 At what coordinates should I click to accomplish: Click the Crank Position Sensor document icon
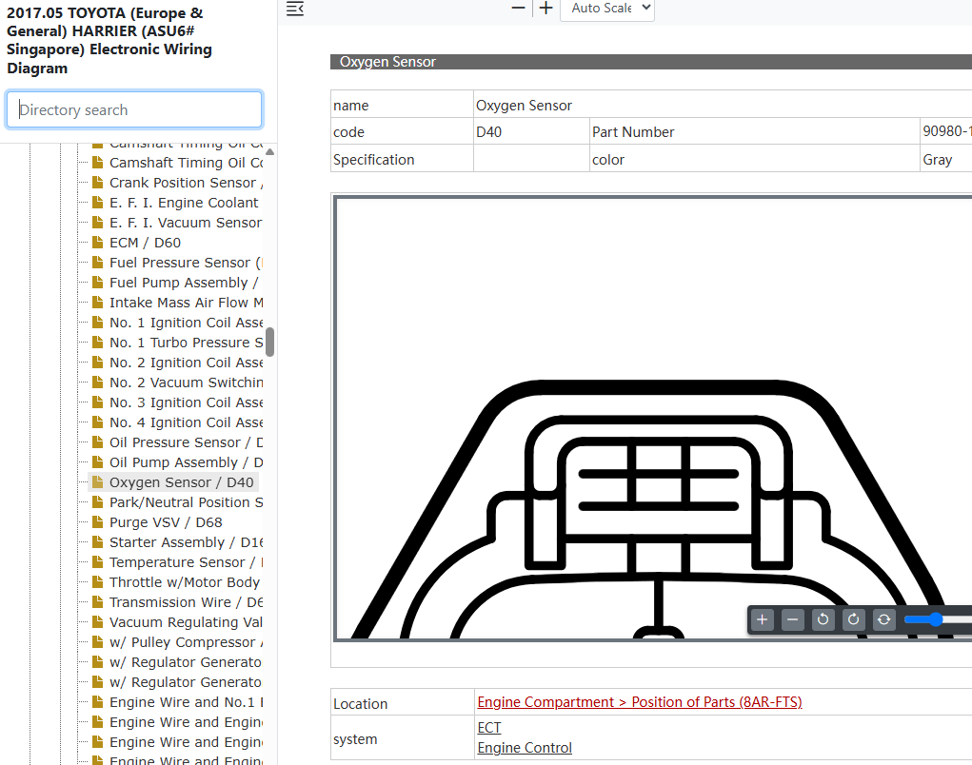click(x=97, y=182)
